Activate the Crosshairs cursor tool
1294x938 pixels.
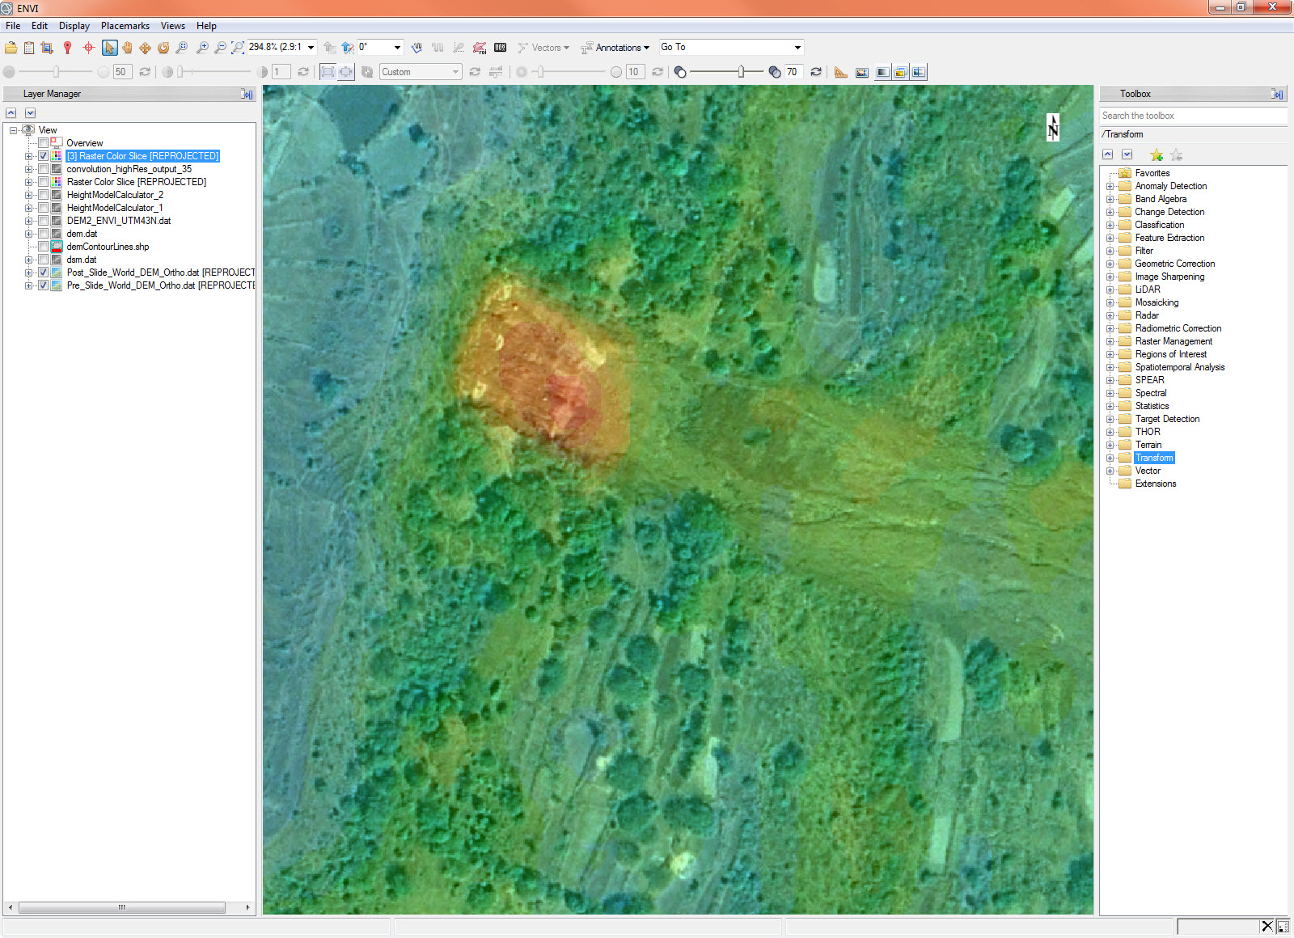click(x=88, y=48)
